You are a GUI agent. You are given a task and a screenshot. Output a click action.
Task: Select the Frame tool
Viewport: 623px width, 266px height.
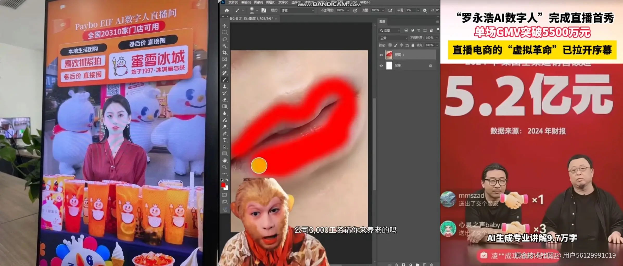(224, 59)
